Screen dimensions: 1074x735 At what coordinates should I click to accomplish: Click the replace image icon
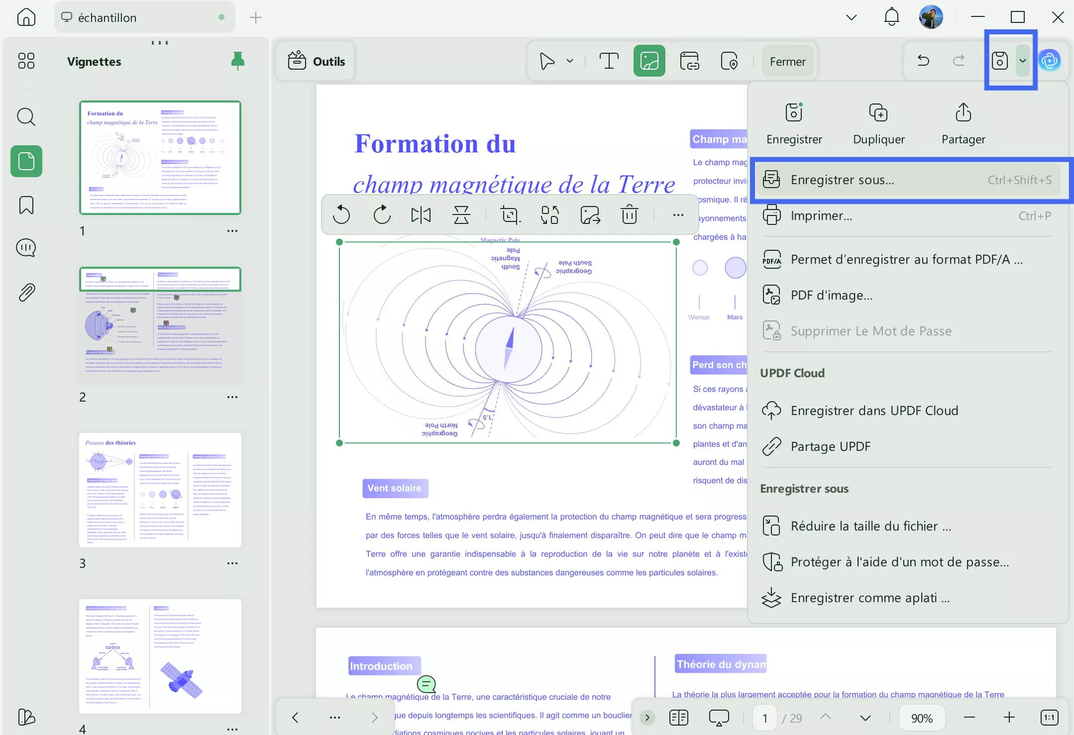[x=550, y=215]
